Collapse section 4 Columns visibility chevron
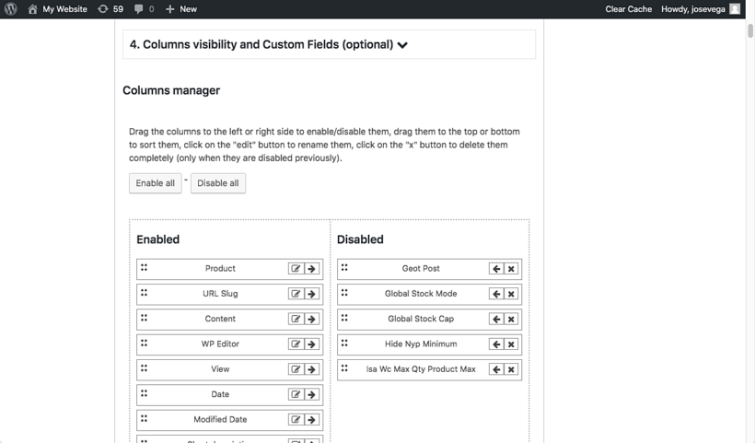 pos(402,45)
